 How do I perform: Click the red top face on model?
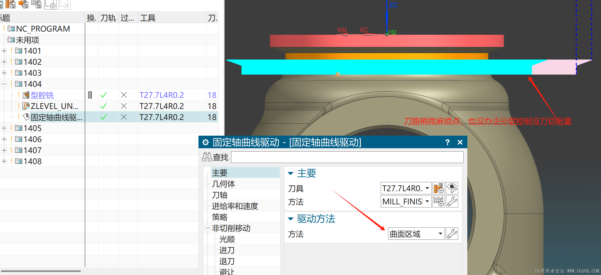point(387,41)
